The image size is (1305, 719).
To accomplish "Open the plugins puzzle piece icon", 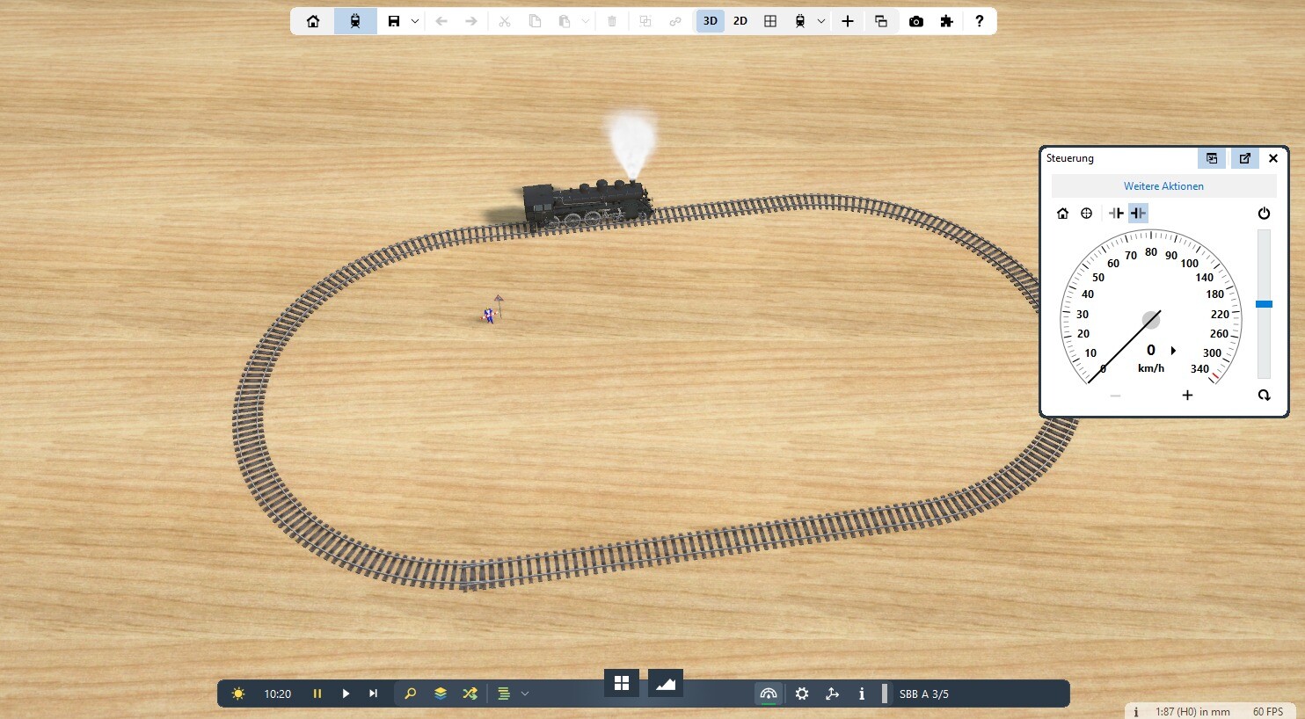I will pyautogui.click(x=946, y=21).
